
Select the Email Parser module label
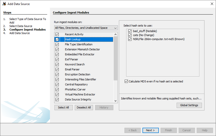[72, 69]
